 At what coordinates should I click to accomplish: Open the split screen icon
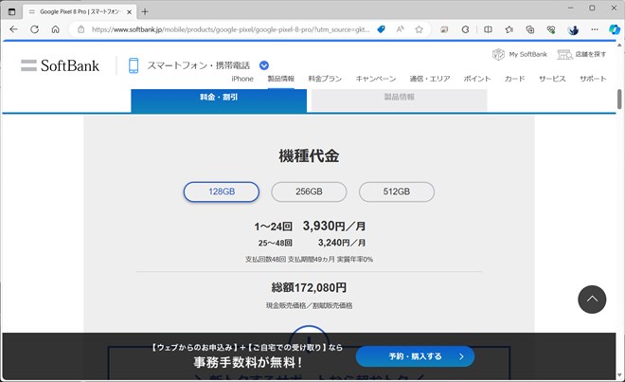coord(488,29)
